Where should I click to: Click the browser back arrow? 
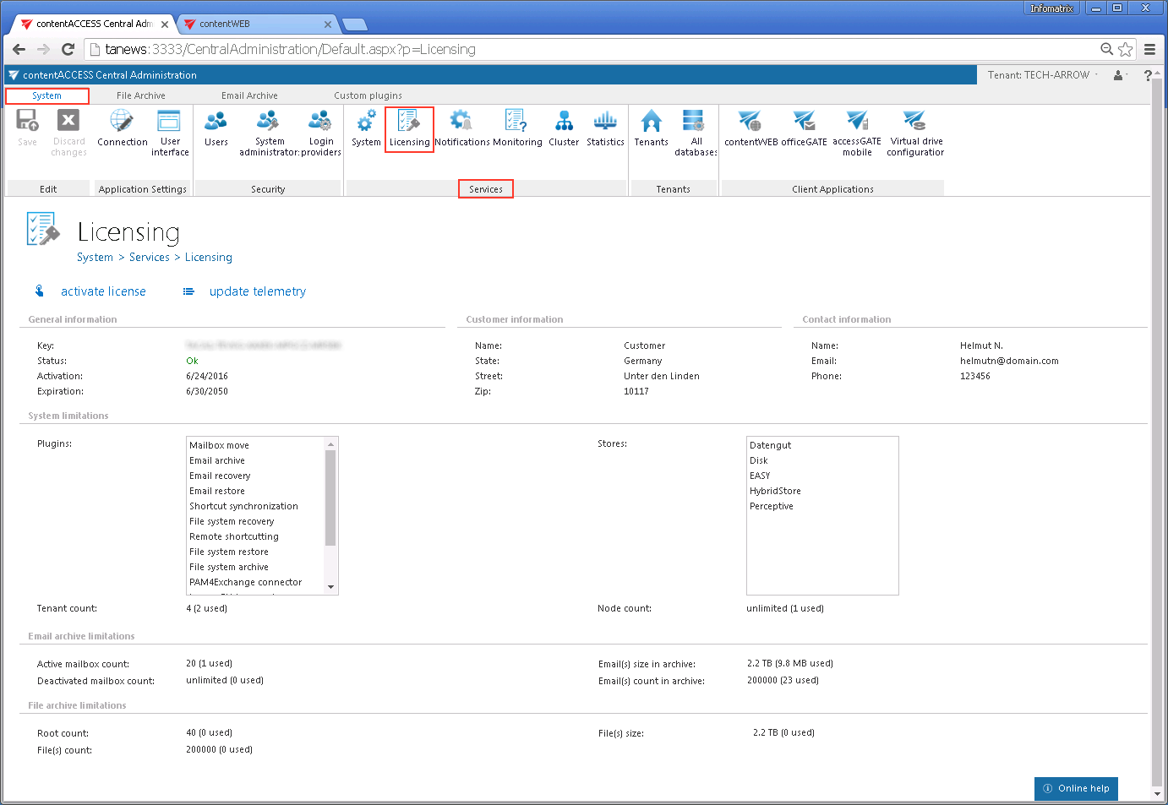point(19,49)
